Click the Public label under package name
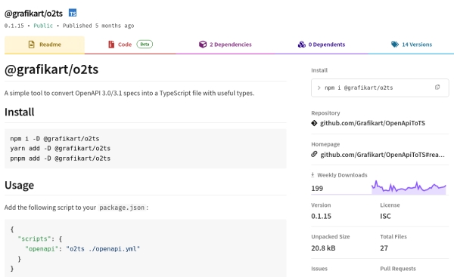Screen dimensions: 454x277 [43, 26]
